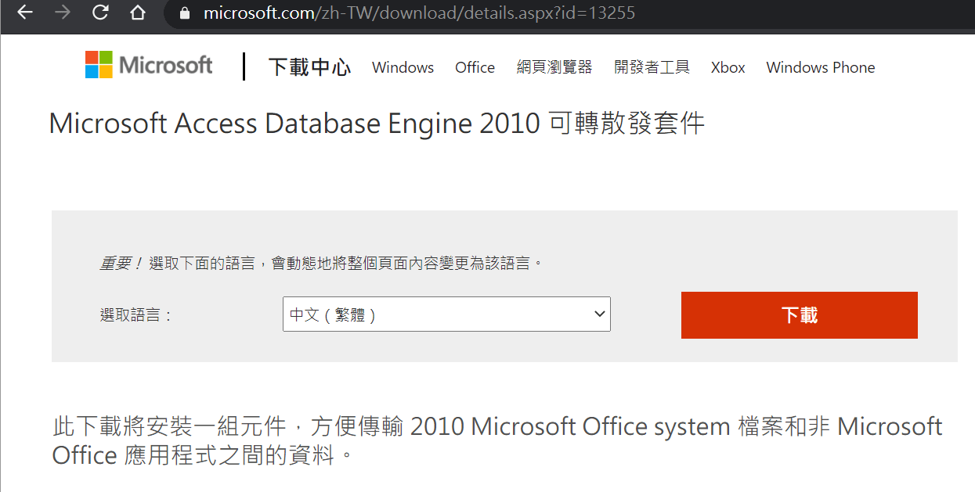
Task: Click the red 下載 download button
Action: coord(799,315)
